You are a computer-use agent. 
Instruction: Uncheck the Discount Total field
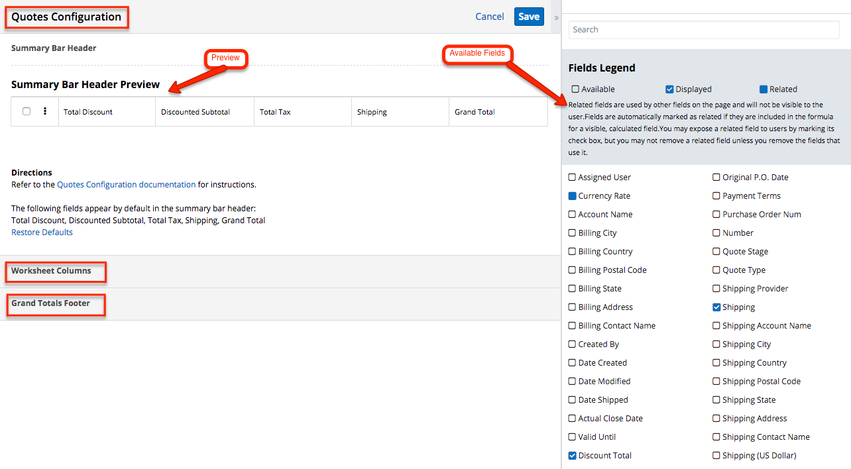tap(573, 456)
